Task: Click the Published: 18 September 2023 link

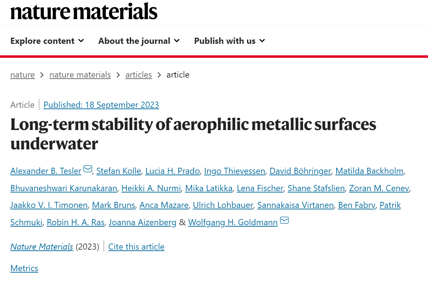Action: pyautogui.click(x=101, y=105)
